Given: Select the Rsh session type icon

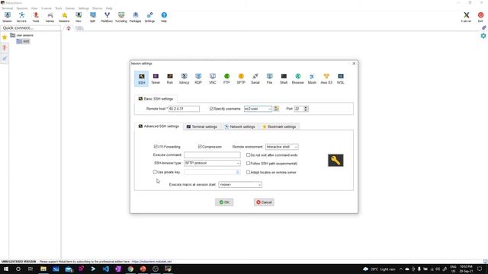Looking at the screenshot, I should click(x=170, y=78).
